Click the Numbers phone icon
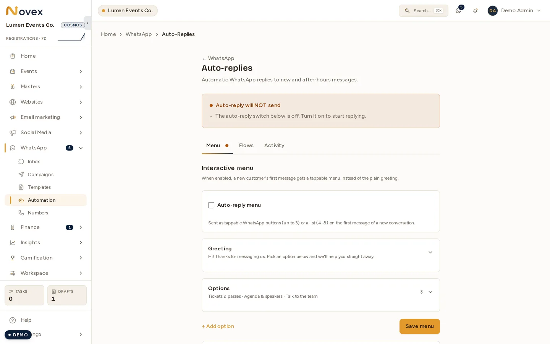550x344 pixels. 21,213
